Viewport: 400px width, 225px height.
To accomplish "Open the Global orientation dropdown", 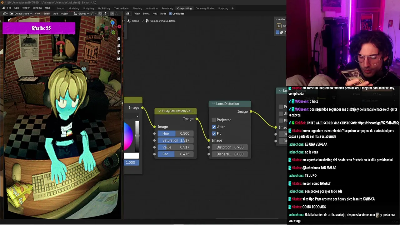I will tap(82, 14).
